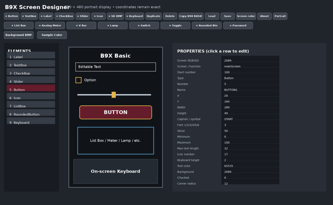Select element 7 ListBox in list

[31, 104]
